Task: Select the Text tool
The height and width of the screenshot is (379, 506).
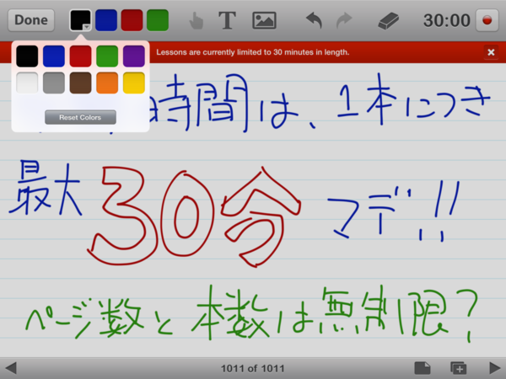Action: pos(227,20)
